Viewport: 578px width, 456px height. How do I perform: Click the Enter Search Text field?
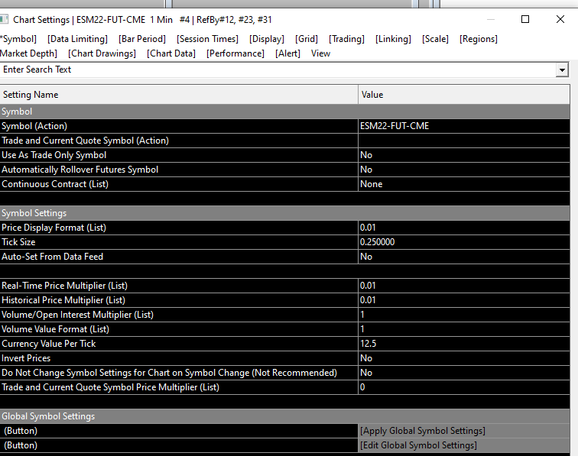click(278, 70)
